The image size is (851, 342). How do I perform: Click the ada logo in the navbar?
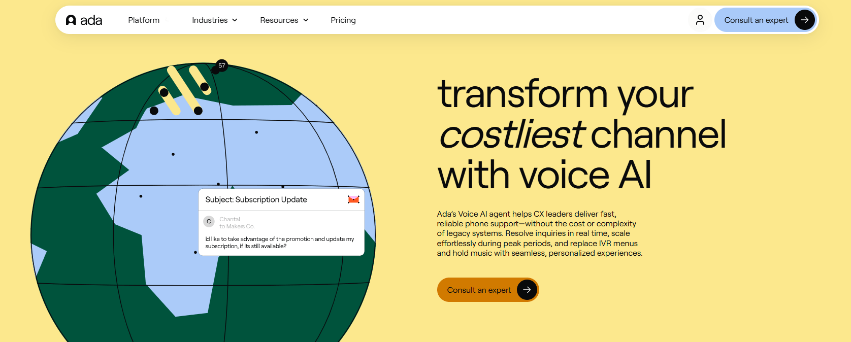(84, 20)
